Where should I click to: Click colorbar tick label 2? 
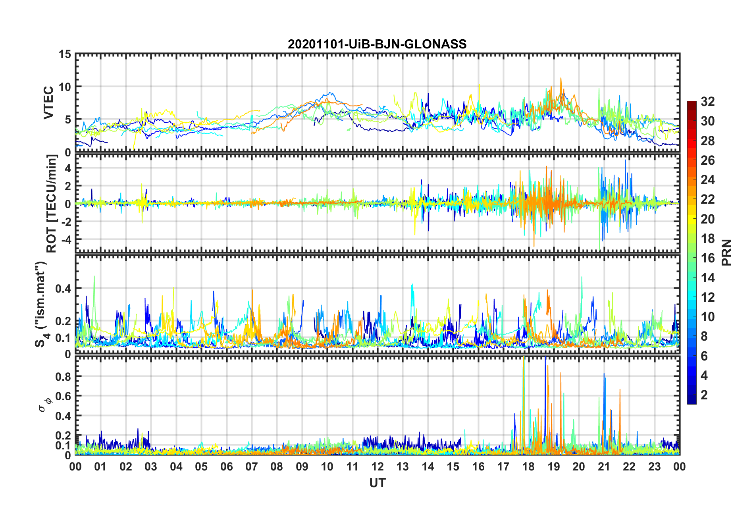coord(704,395)
